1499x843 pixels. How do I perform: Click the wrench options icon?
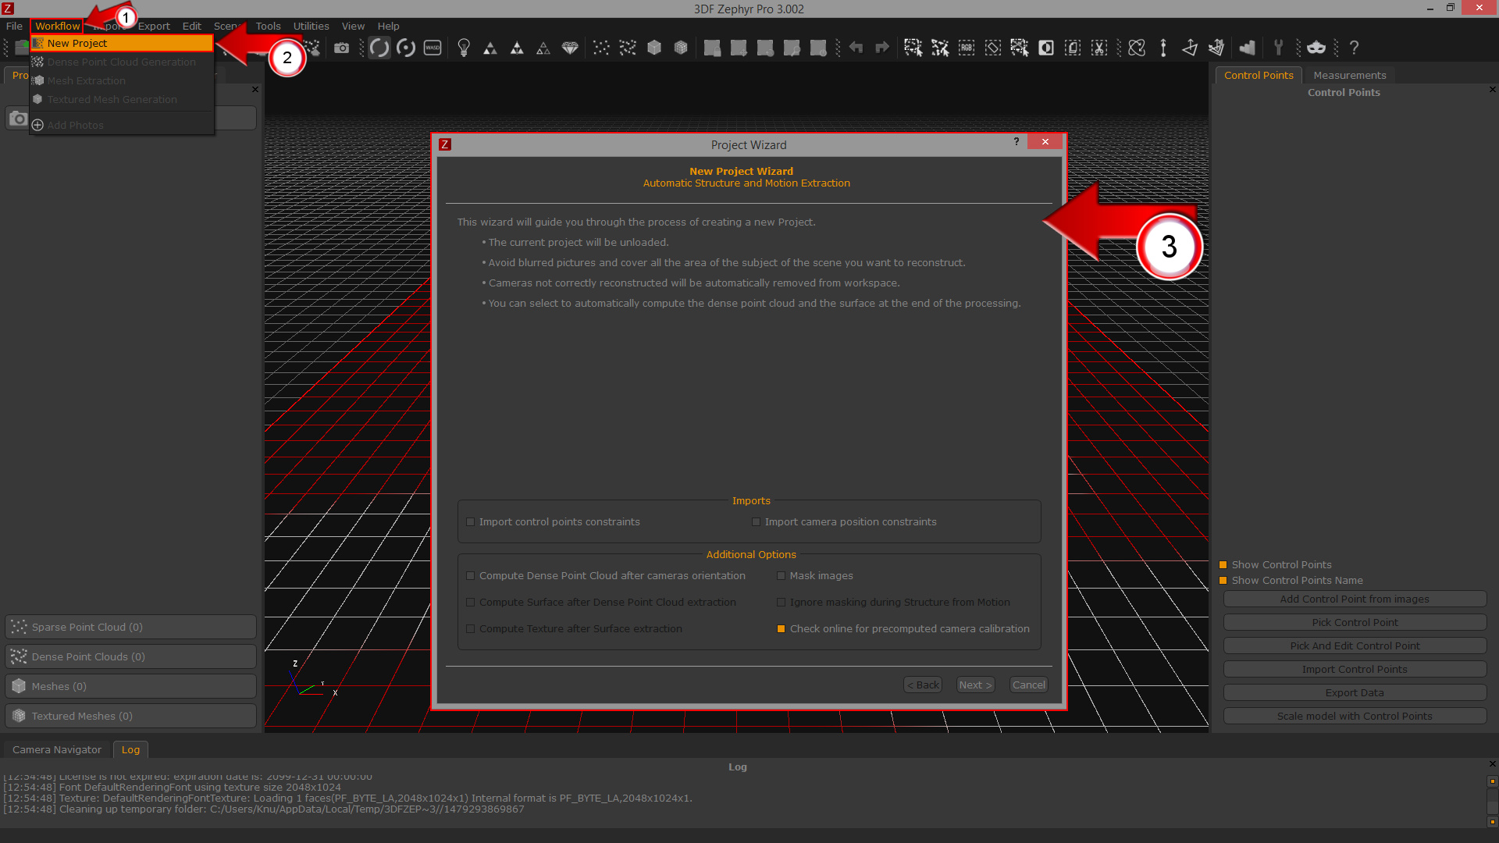click(1279, 48)
